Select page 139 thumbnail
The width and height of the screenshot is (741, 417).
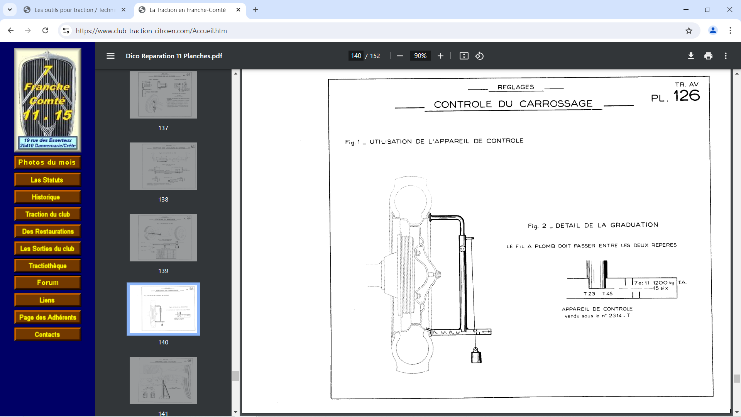(163, 237)
